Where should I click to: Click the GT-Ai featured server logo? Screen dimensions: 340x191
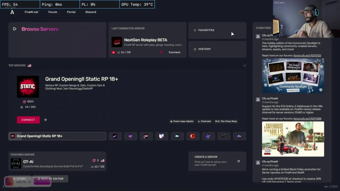point(16,163)
